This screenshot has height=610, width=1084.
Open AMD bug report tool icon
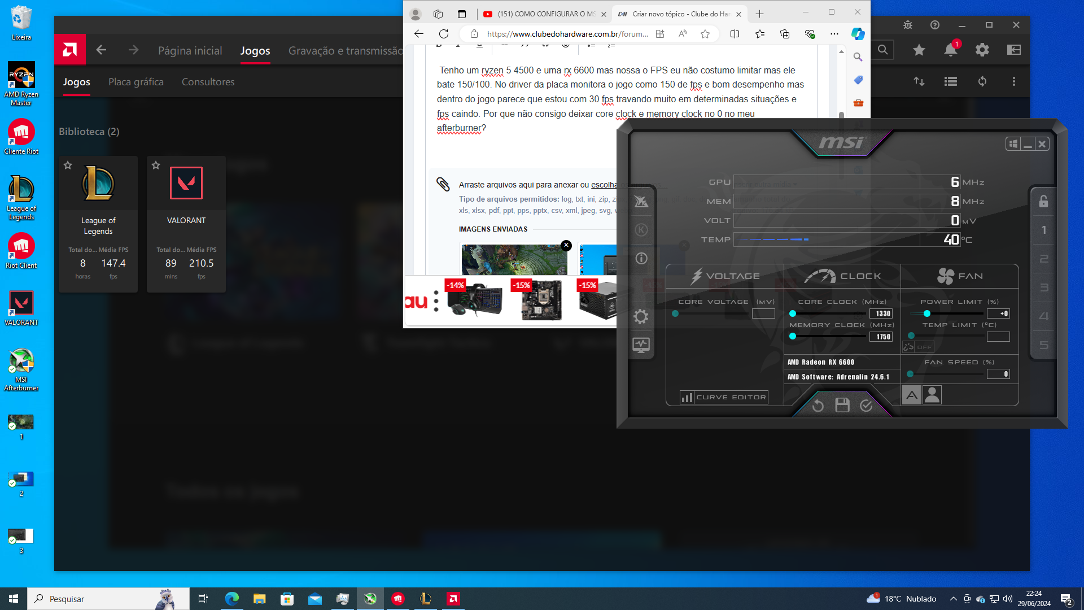coord(908,25)
